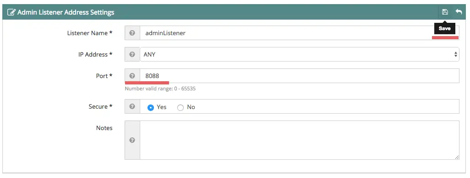This screenshot has width=470, height=178.
Task: Click the 'IP Address *' field label
Action: [x=95, y=54]
